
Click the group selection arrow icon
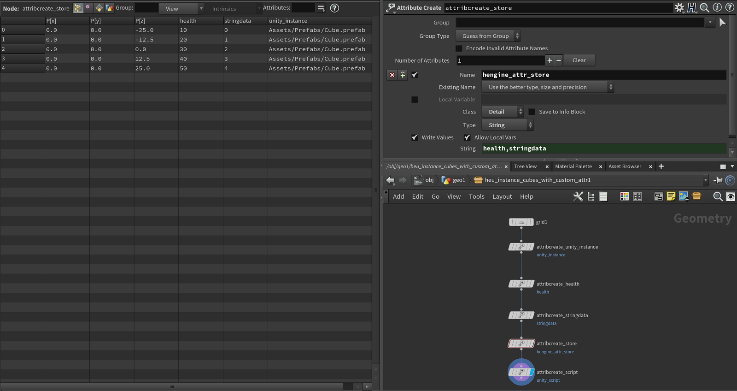pos(722,22)
